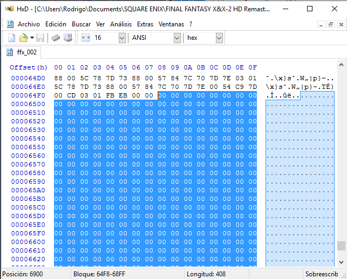The image size is (347, 279).
Task: Click byte 54 in row 000064E0
Action: click(x=227, y=87)
